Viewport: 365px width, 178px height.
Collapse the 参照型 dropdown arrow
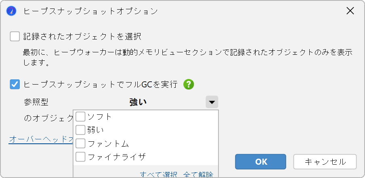[212, 102]
